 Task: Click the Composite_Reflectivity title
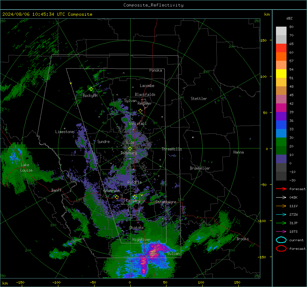pos(153,5)
